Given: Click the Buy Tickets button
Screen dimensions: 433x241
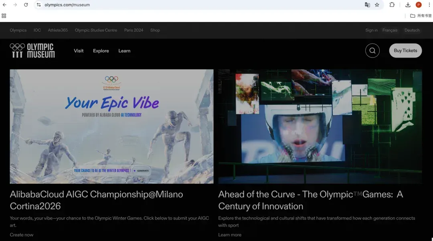Looking at the screenshot, I should point(405,50).
